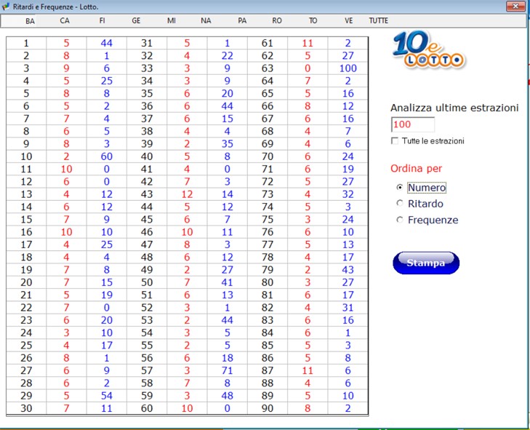Click delay value 100 in row 63
The image size is (530, 430).
pos(348,68)
